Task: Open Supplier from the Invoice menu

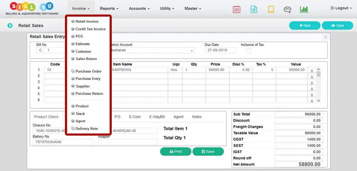Action: [x=80, y=86]
